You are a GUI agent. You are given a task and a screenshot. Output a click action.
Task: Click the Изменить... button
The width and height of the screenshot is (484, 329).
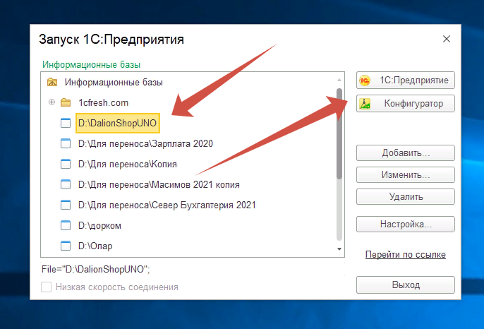(405, 175)
